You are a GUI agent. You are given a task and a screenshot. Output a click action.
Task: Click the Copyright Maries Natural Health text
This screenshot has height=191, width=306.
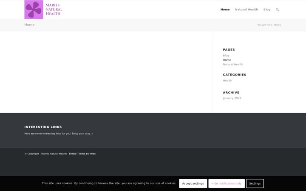click(x=45, y=154)
